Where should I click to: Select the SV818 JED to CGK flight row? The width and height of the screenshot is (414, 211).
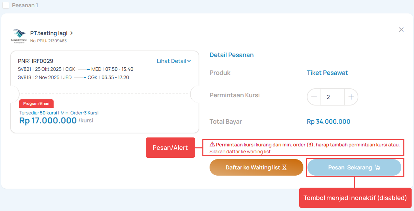click(74, 77)
